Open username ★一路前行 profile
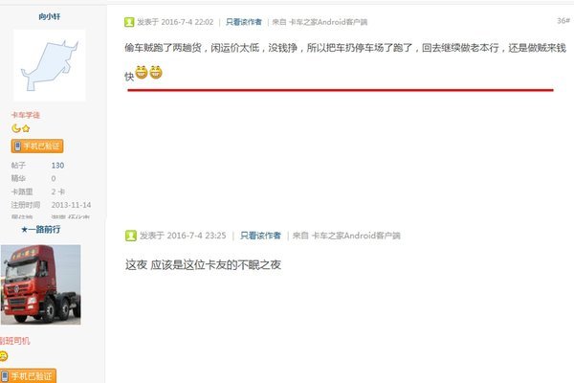 [40, 230]
